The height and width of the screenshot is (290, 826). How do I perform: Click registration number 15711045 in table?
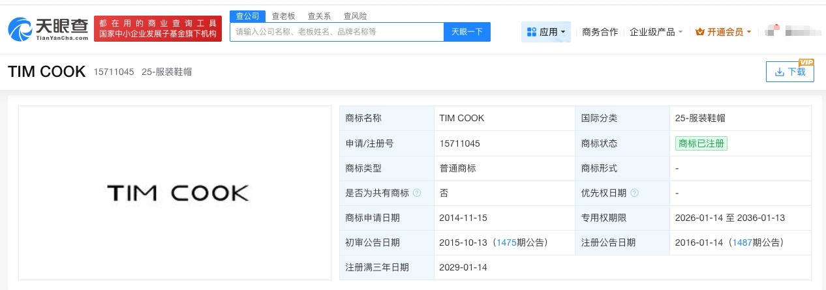[x=460, y=143]
